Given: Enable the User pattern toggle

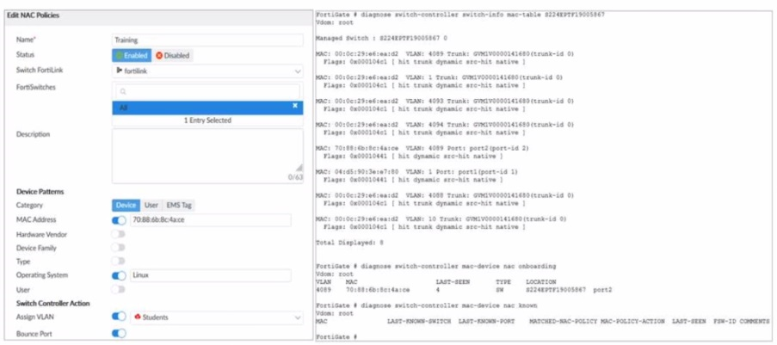Looking at the screenshot, I should [119, 289].
